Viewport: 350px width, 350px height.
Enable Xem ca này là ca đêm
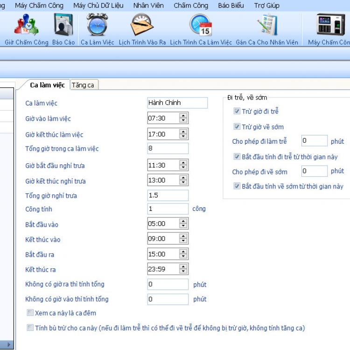pos(30,313)
